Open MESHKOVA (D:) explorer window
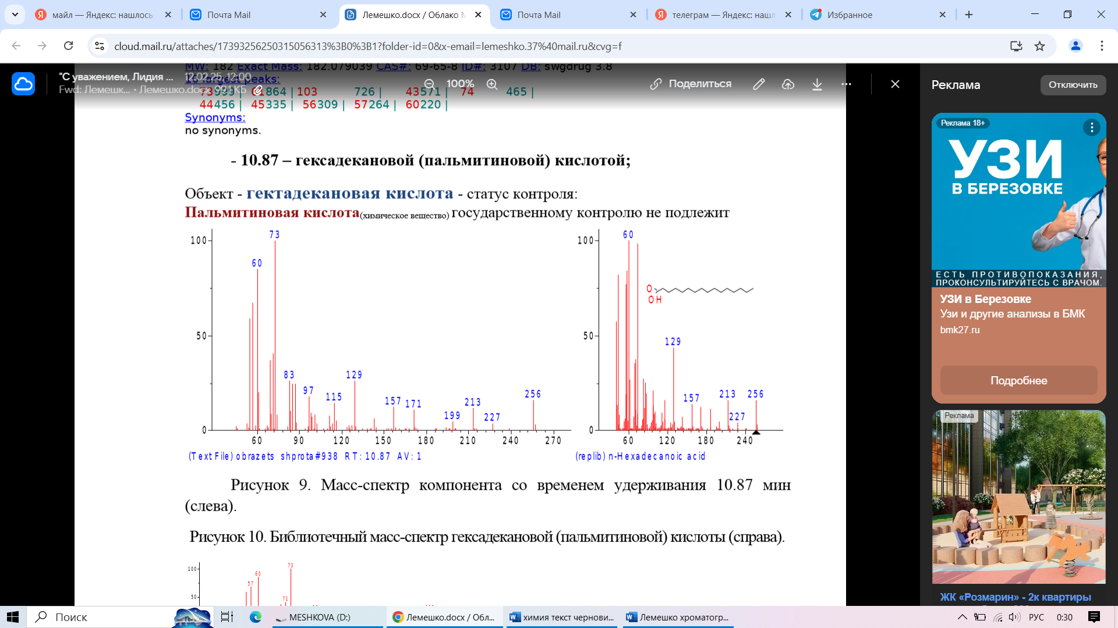1118x628 pixels. click(x=328, y=617)
